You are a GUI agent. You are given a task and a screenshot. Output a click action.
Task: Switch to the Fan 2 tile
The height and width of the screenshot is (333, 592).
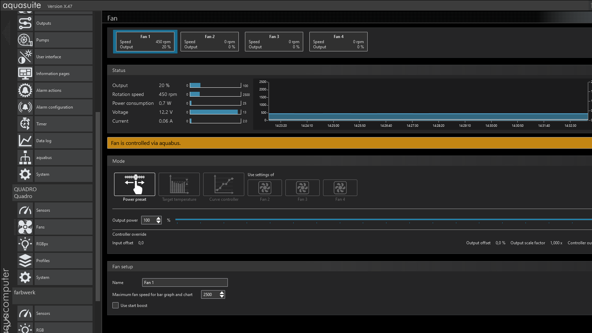[x=210, y=42]
